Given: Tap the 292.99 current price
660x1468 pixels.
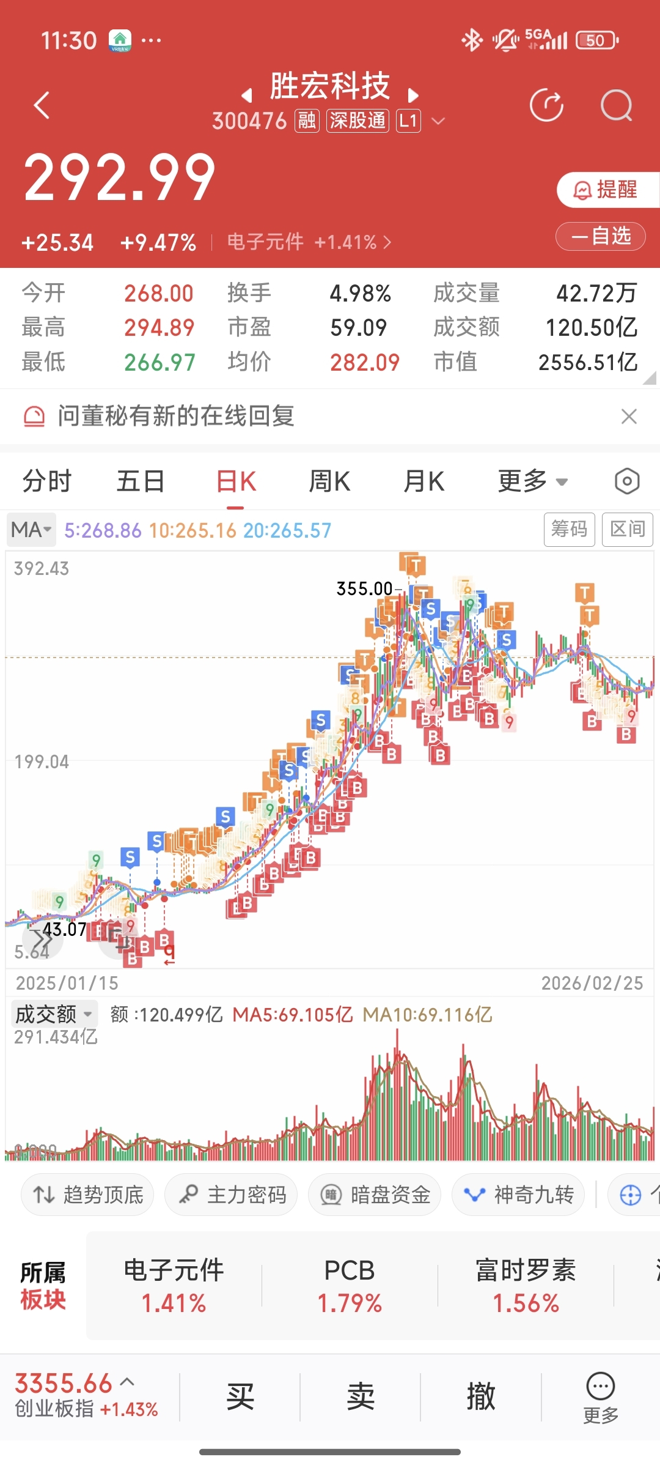Looking at the screenshot, I should pos(120,177).
